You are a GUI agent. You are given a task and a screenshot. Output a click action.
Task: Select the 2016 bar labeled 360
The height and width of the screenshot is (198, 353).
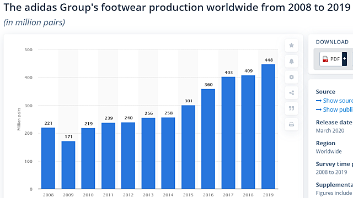point(208,139)
